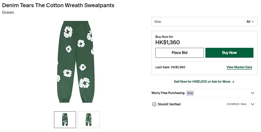Image resolution: width=261 pixels, height=132 pixels.
Task: Click the Buy Now for HK$1,360 price
Action: (x=167, y=42)
